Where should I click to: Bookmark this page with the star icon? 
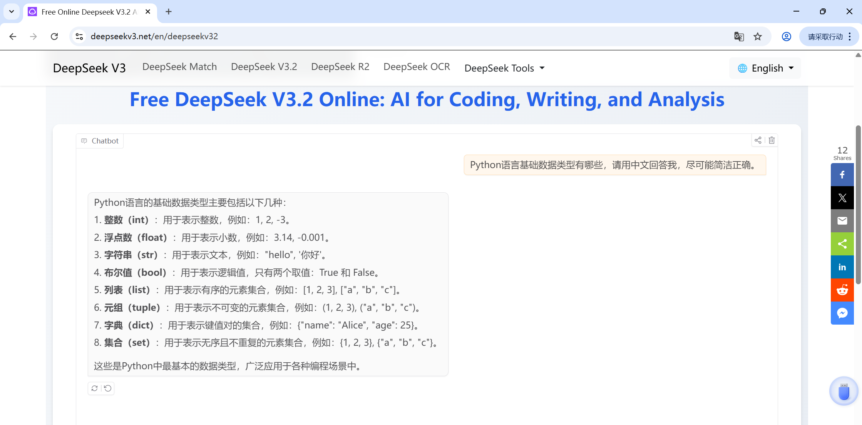(x=758, y=37)
